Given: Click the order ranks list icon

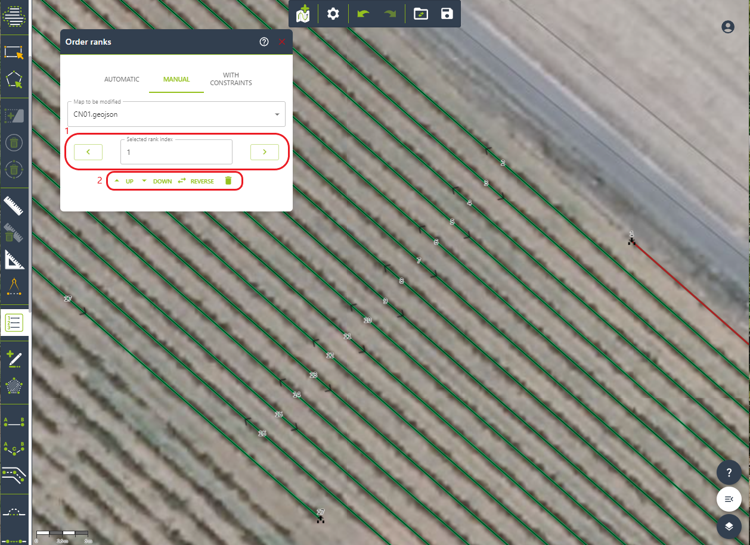Looking at the screenshot, I should (x=14, y=322).
